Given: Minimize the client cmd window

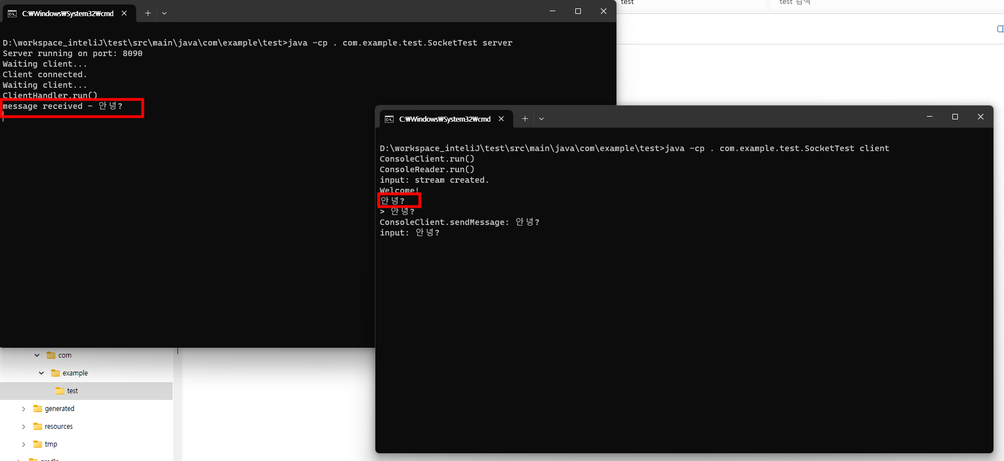Looking at the screenshot, I should tap(930, 117).
